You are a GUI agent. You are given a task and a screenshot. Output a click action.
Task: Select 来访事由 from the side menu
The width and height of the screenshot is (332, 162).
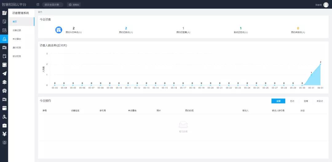17,39
